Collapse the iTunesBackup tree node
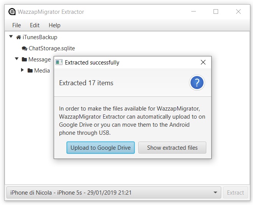 tap(11, 36)
